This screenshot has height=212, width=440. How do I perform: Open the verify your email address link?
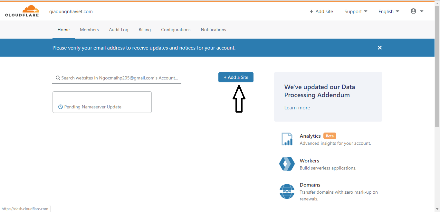96,48
